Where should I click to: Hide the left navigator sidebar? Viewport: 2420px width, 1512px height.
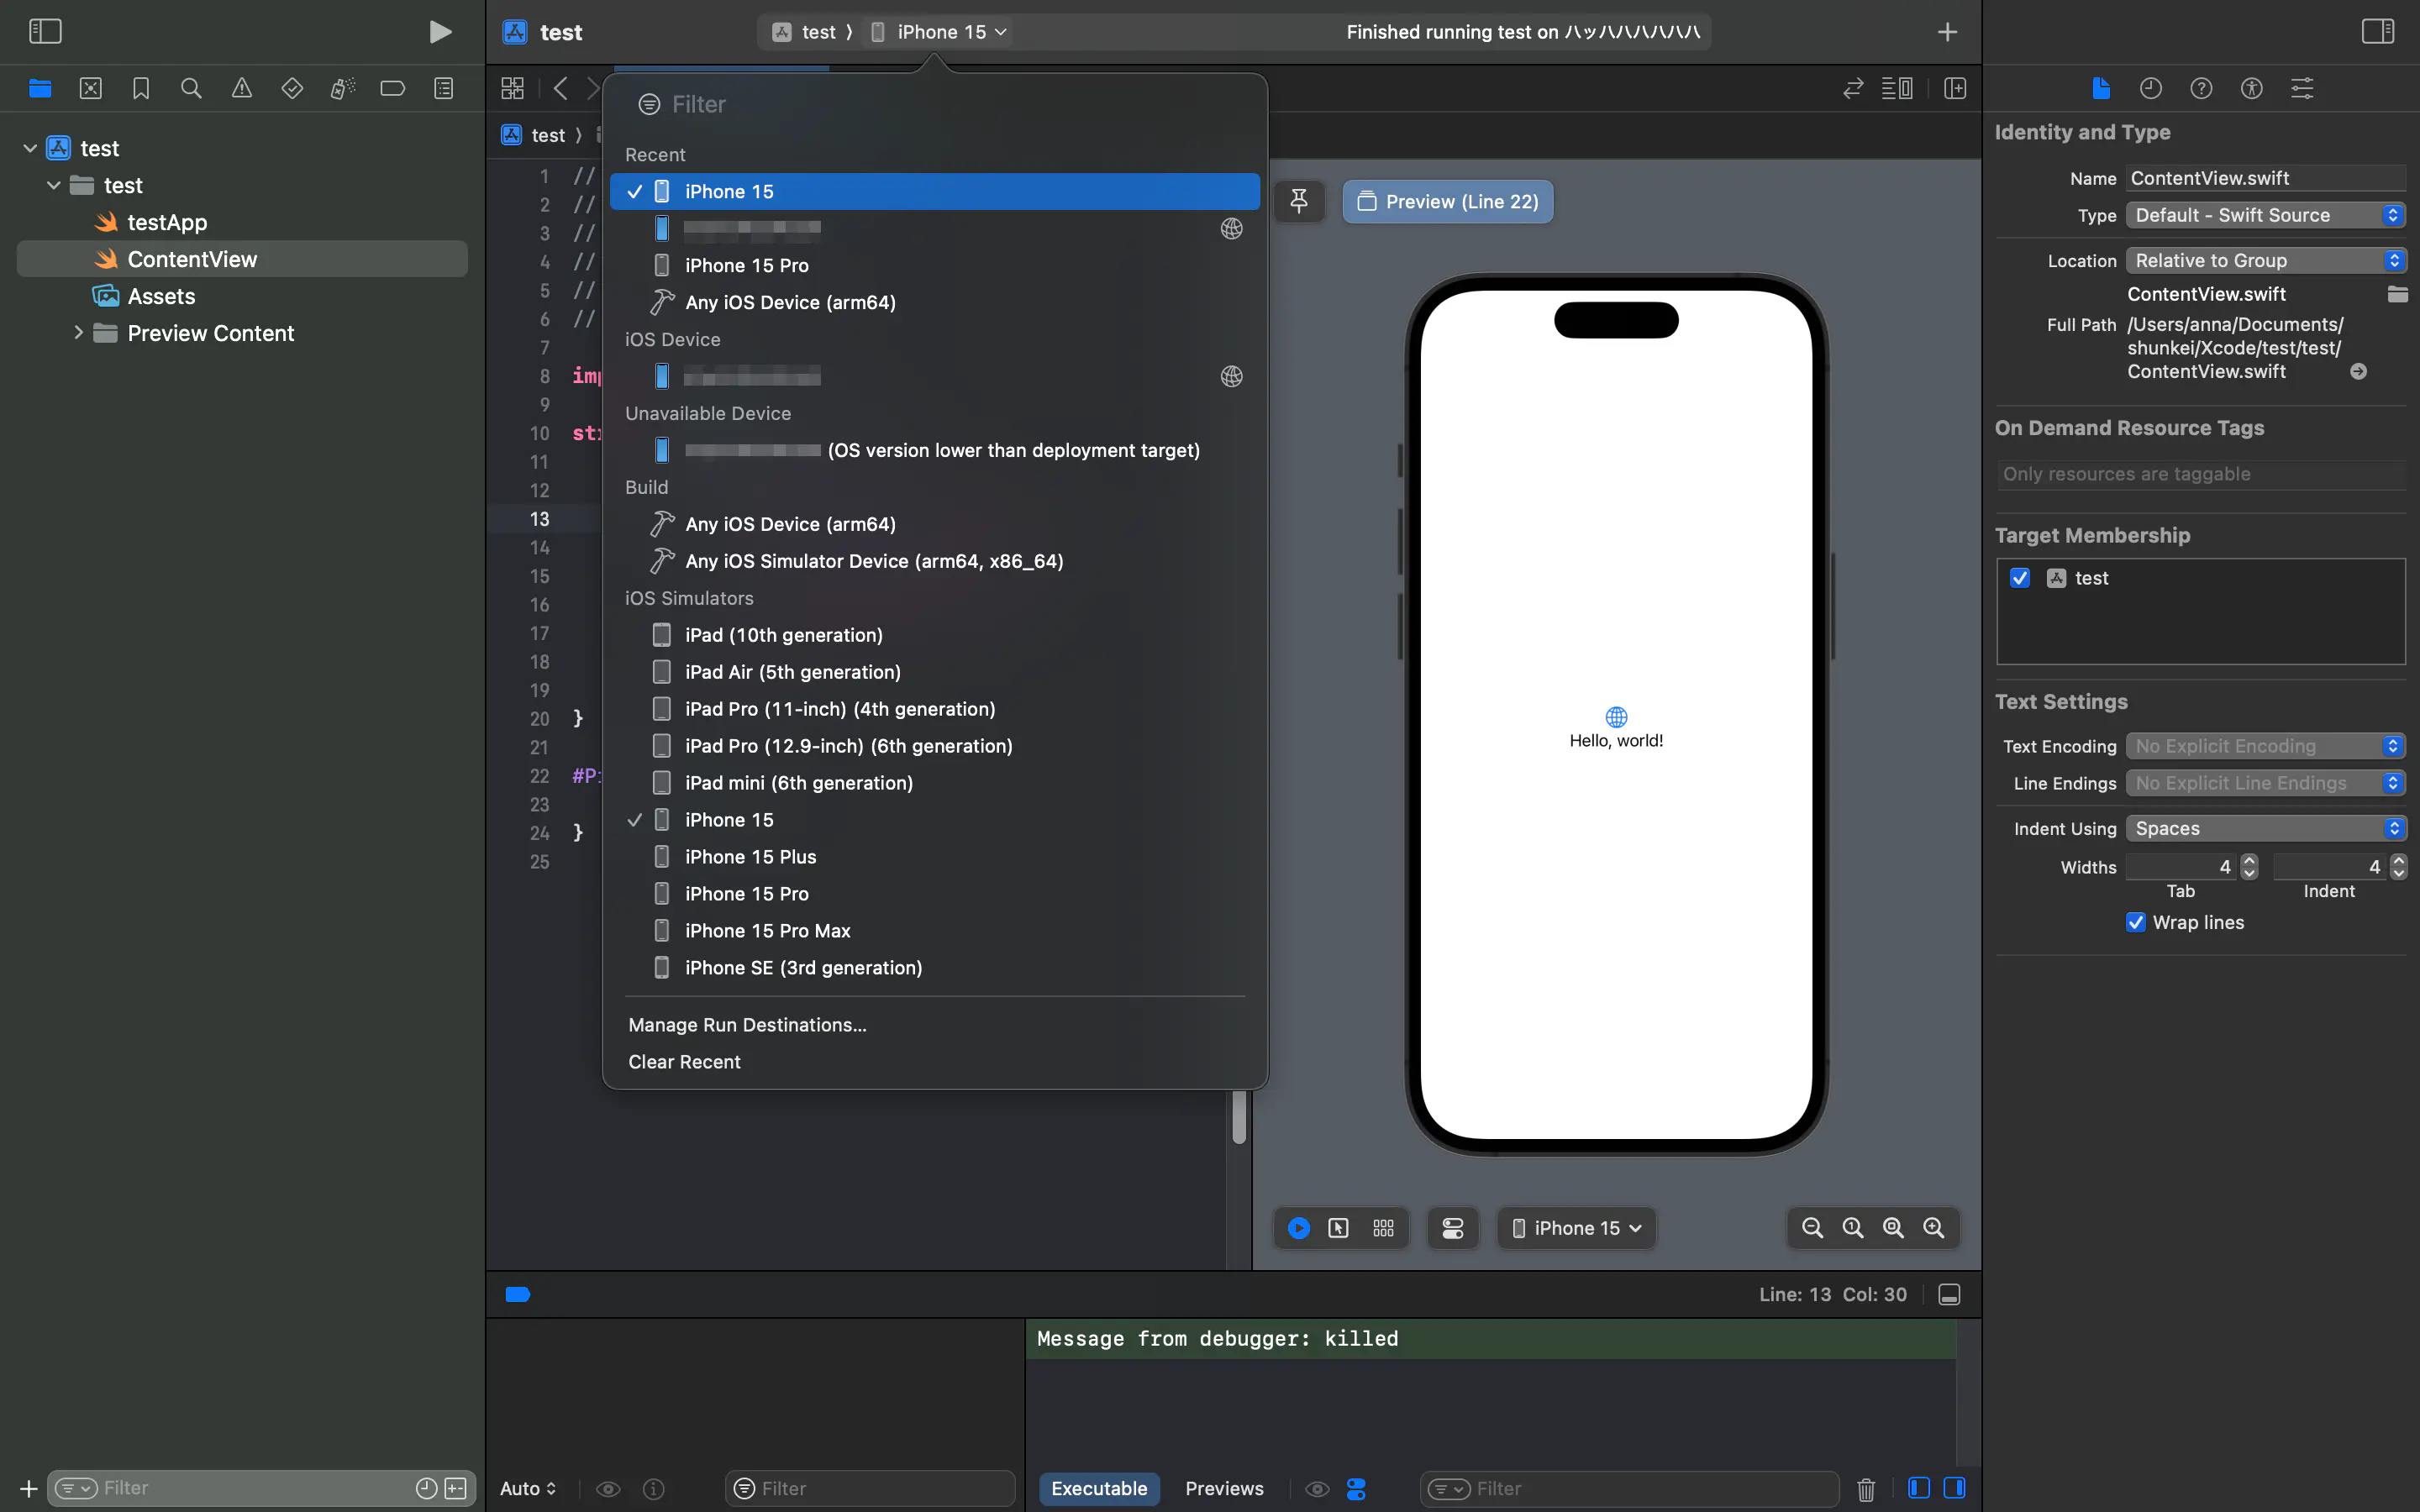45,32
